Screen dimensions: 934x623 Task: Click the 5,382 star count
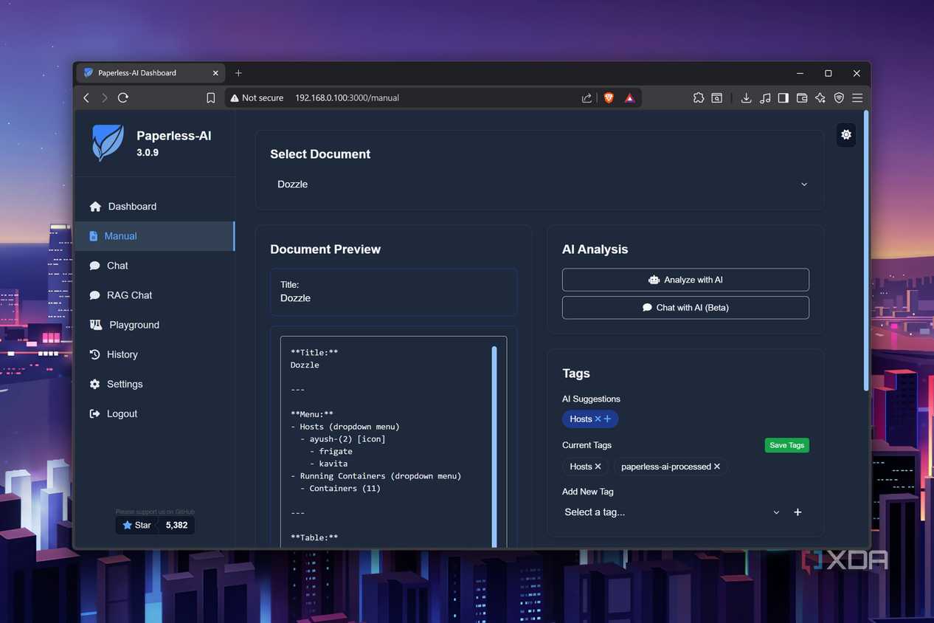point(176,526)
